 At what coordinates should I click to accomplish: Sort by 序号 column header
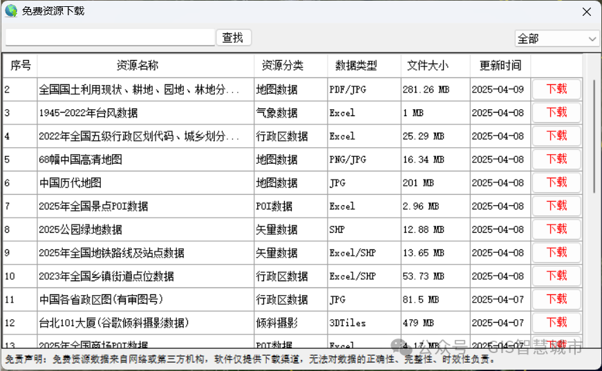coord(20,66)
